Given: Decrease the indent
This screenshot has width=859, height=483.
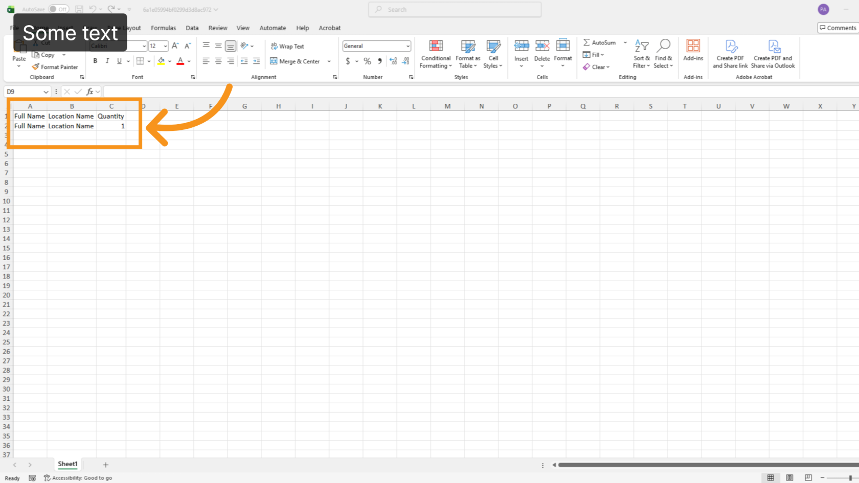Looking at the screenshot, I should pyautogui.click(x=244, y=61).
